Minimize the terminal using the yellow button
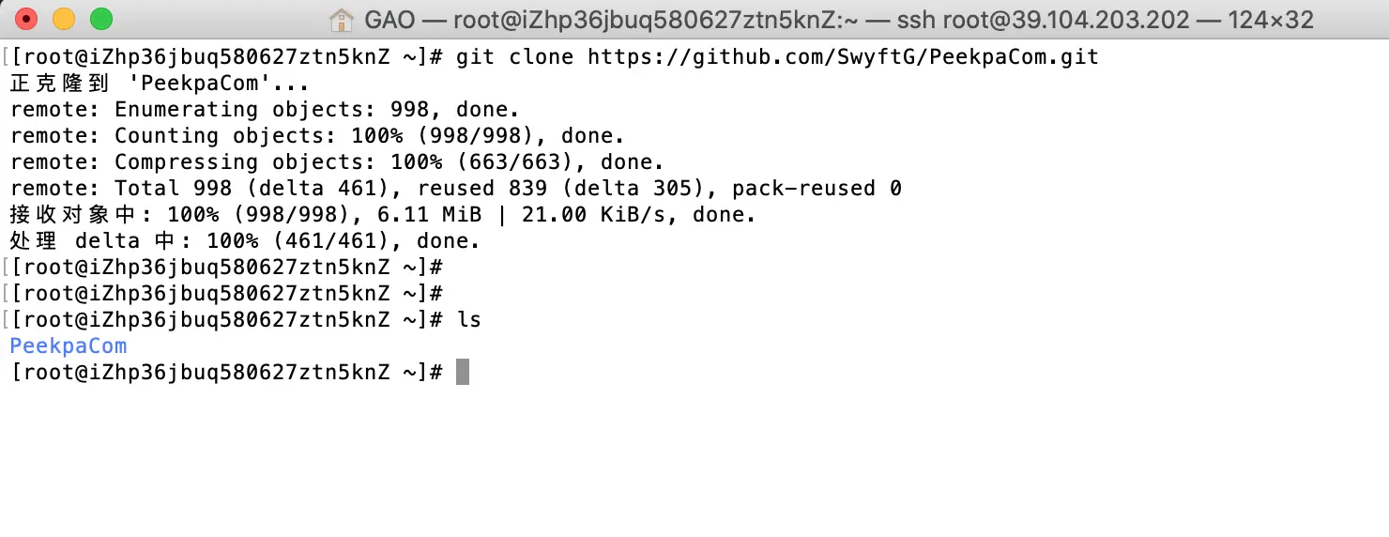 64,19
